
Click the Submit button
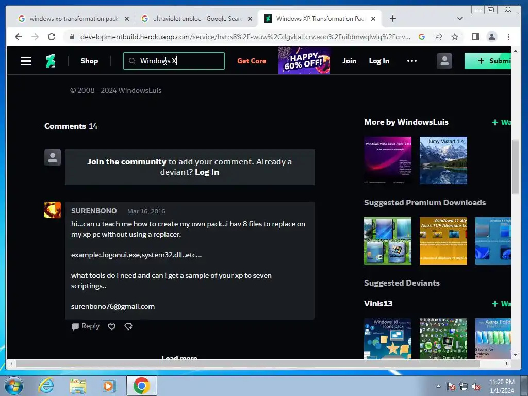pos(488,61)
